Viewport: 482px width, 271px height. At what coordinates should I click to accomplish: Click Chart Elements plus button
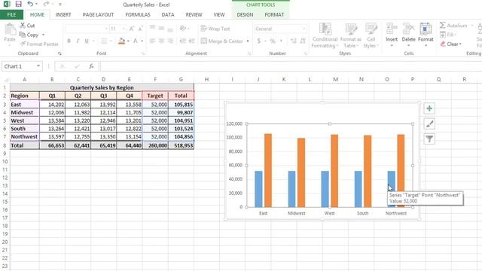click(429, 108)
